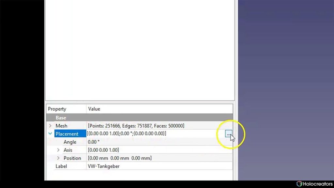
Task: Click the Axis value [0.00 0.00 1.00]
Action: click(103, 150)
